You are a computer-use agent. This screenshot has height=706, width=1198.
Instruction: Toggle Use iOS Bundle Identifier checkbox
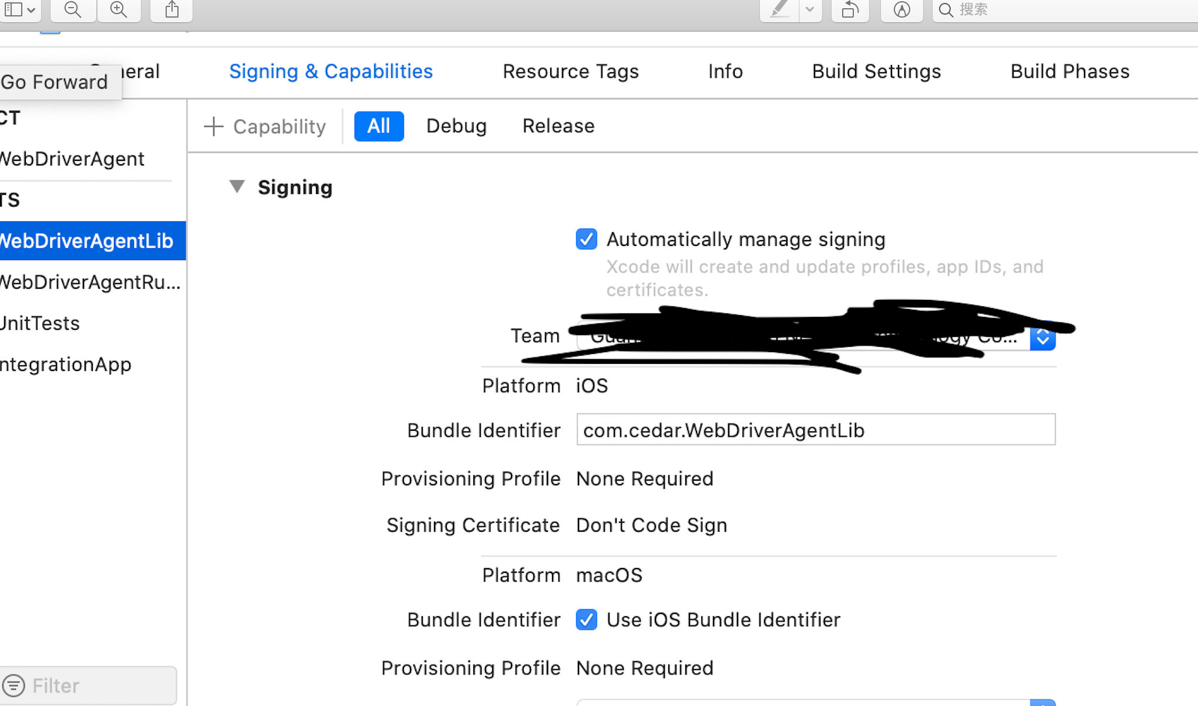[x=586, y=620]
